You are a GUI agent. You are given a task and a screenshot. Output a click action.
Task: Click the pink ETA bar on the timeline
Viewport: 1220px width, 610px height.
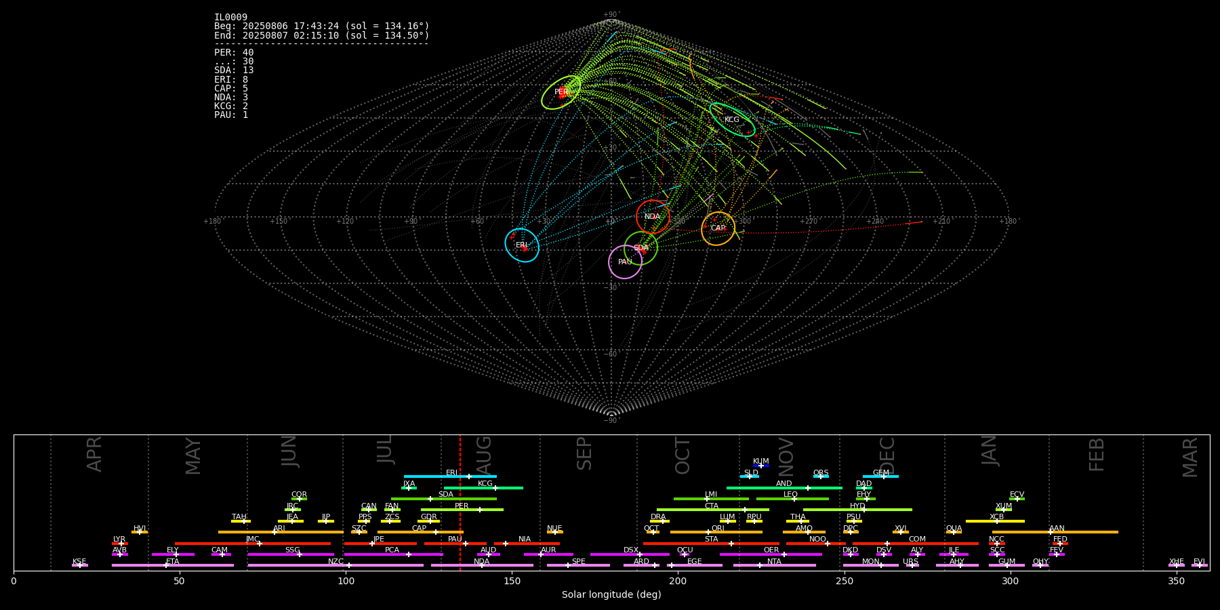pos(173,565)
